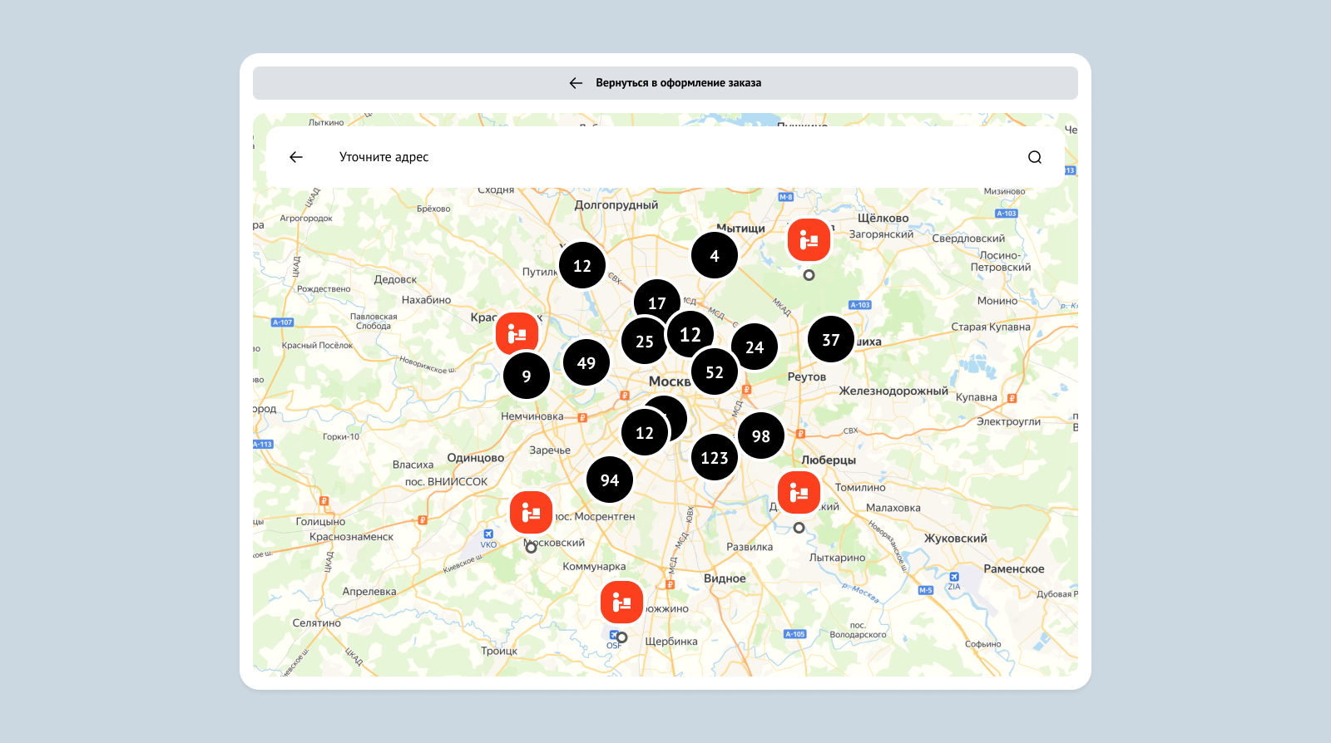The image size is (1331, 743).
Task: Zoom into the cluster labeled 37
Action: [x=831, y=340]
